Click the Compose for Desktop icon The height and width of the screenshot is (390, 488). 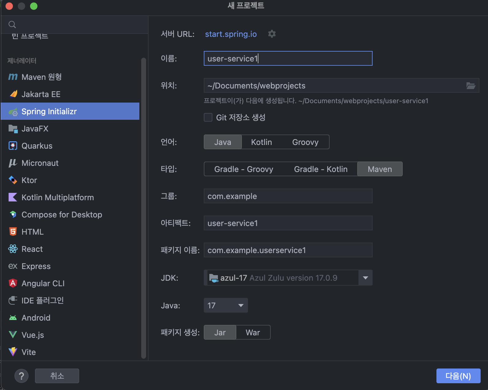(x=13, y=215)
